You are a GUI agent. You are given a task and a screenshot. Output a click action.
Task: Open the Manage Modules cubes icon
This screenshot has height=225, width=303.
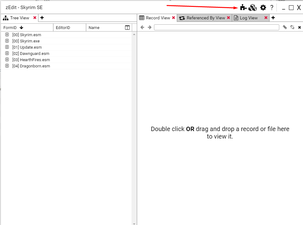(x=252, y=7)
